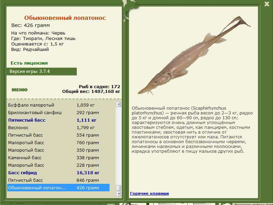
Task: Select Веслонос 1,799 кг entry
Action: [x=58, y=127]
